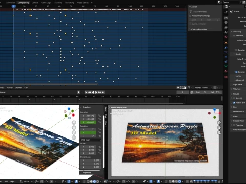This screenshot has height=184, width=246.
Task: Open the Nearest Frame snapping dropdown
Action: (203, 88)
